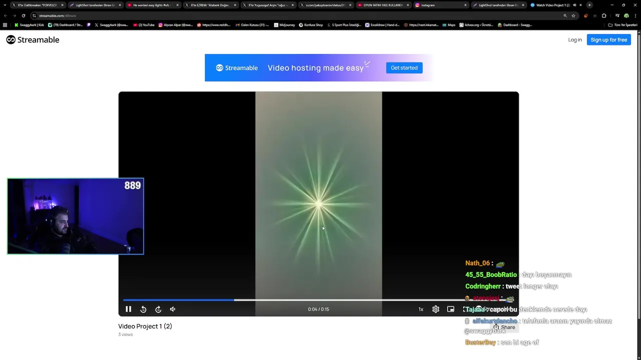
Task: Open (2) YouTube bookmark
Action: [x=144, y=24]
